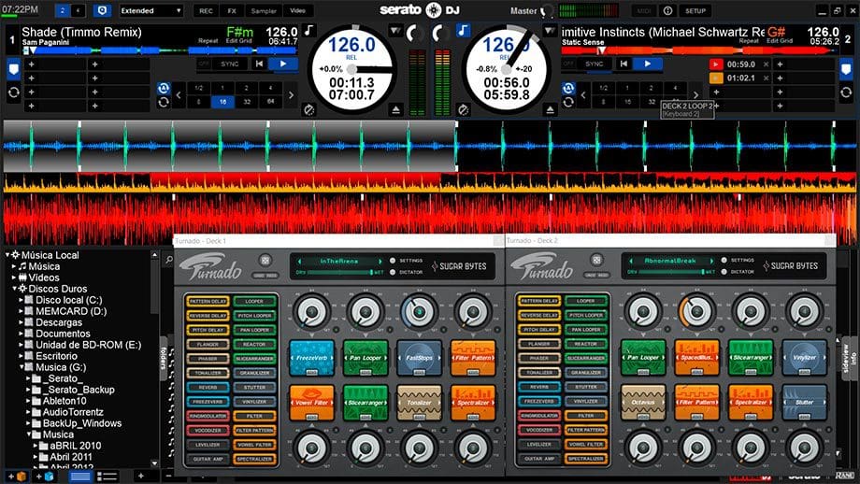
Task: Play deck 1 track
Action: [283, 64]
